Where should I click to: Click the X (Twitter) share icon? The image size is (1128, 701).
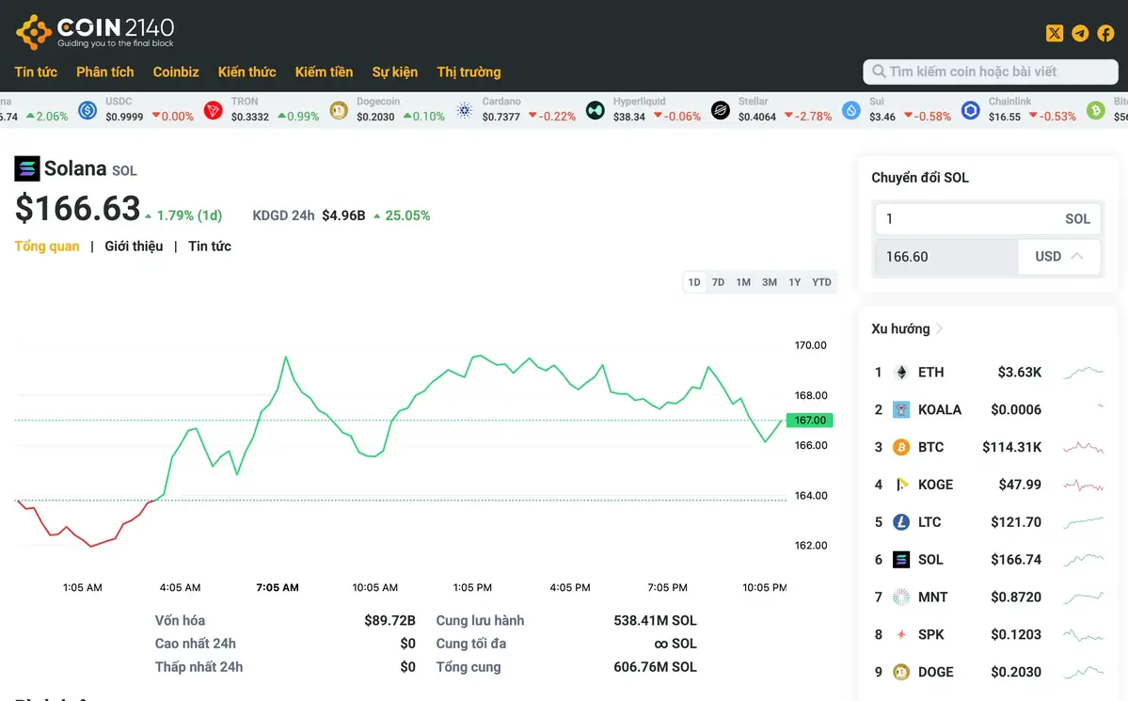1055,33
